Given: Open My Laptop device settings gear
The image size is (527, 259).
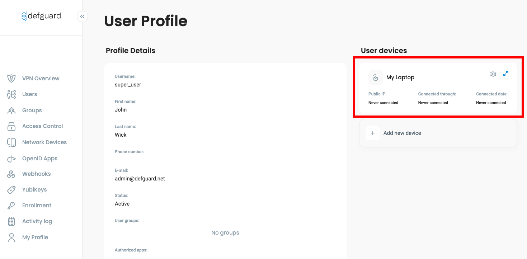Looking at the screenshot, I should coord(493,74).
